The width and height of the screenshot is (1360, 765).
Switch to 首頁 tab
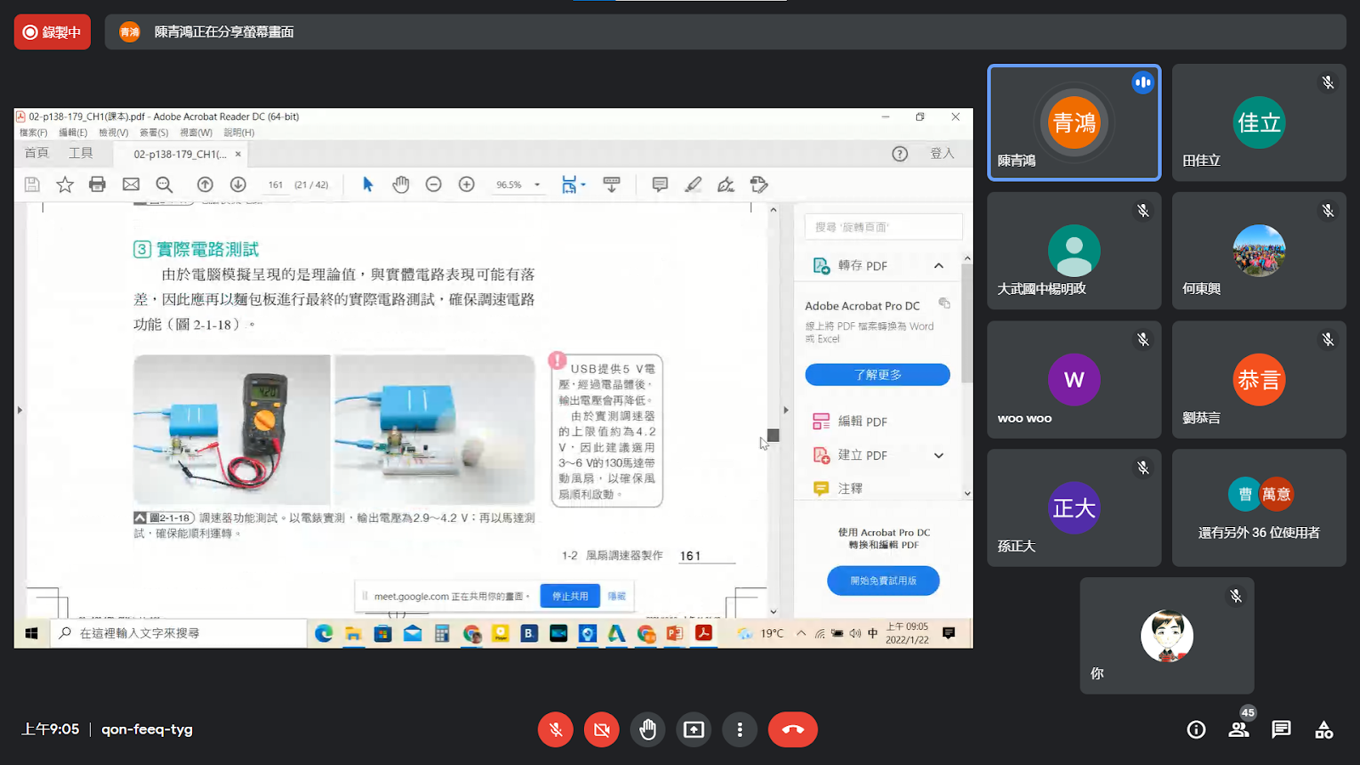[x=37, y=153]
